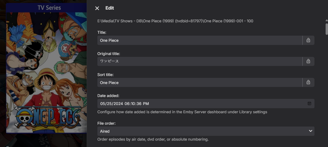328x147 pixels.
Task: Click into the Title text field
Action: [x=200, y=40]
